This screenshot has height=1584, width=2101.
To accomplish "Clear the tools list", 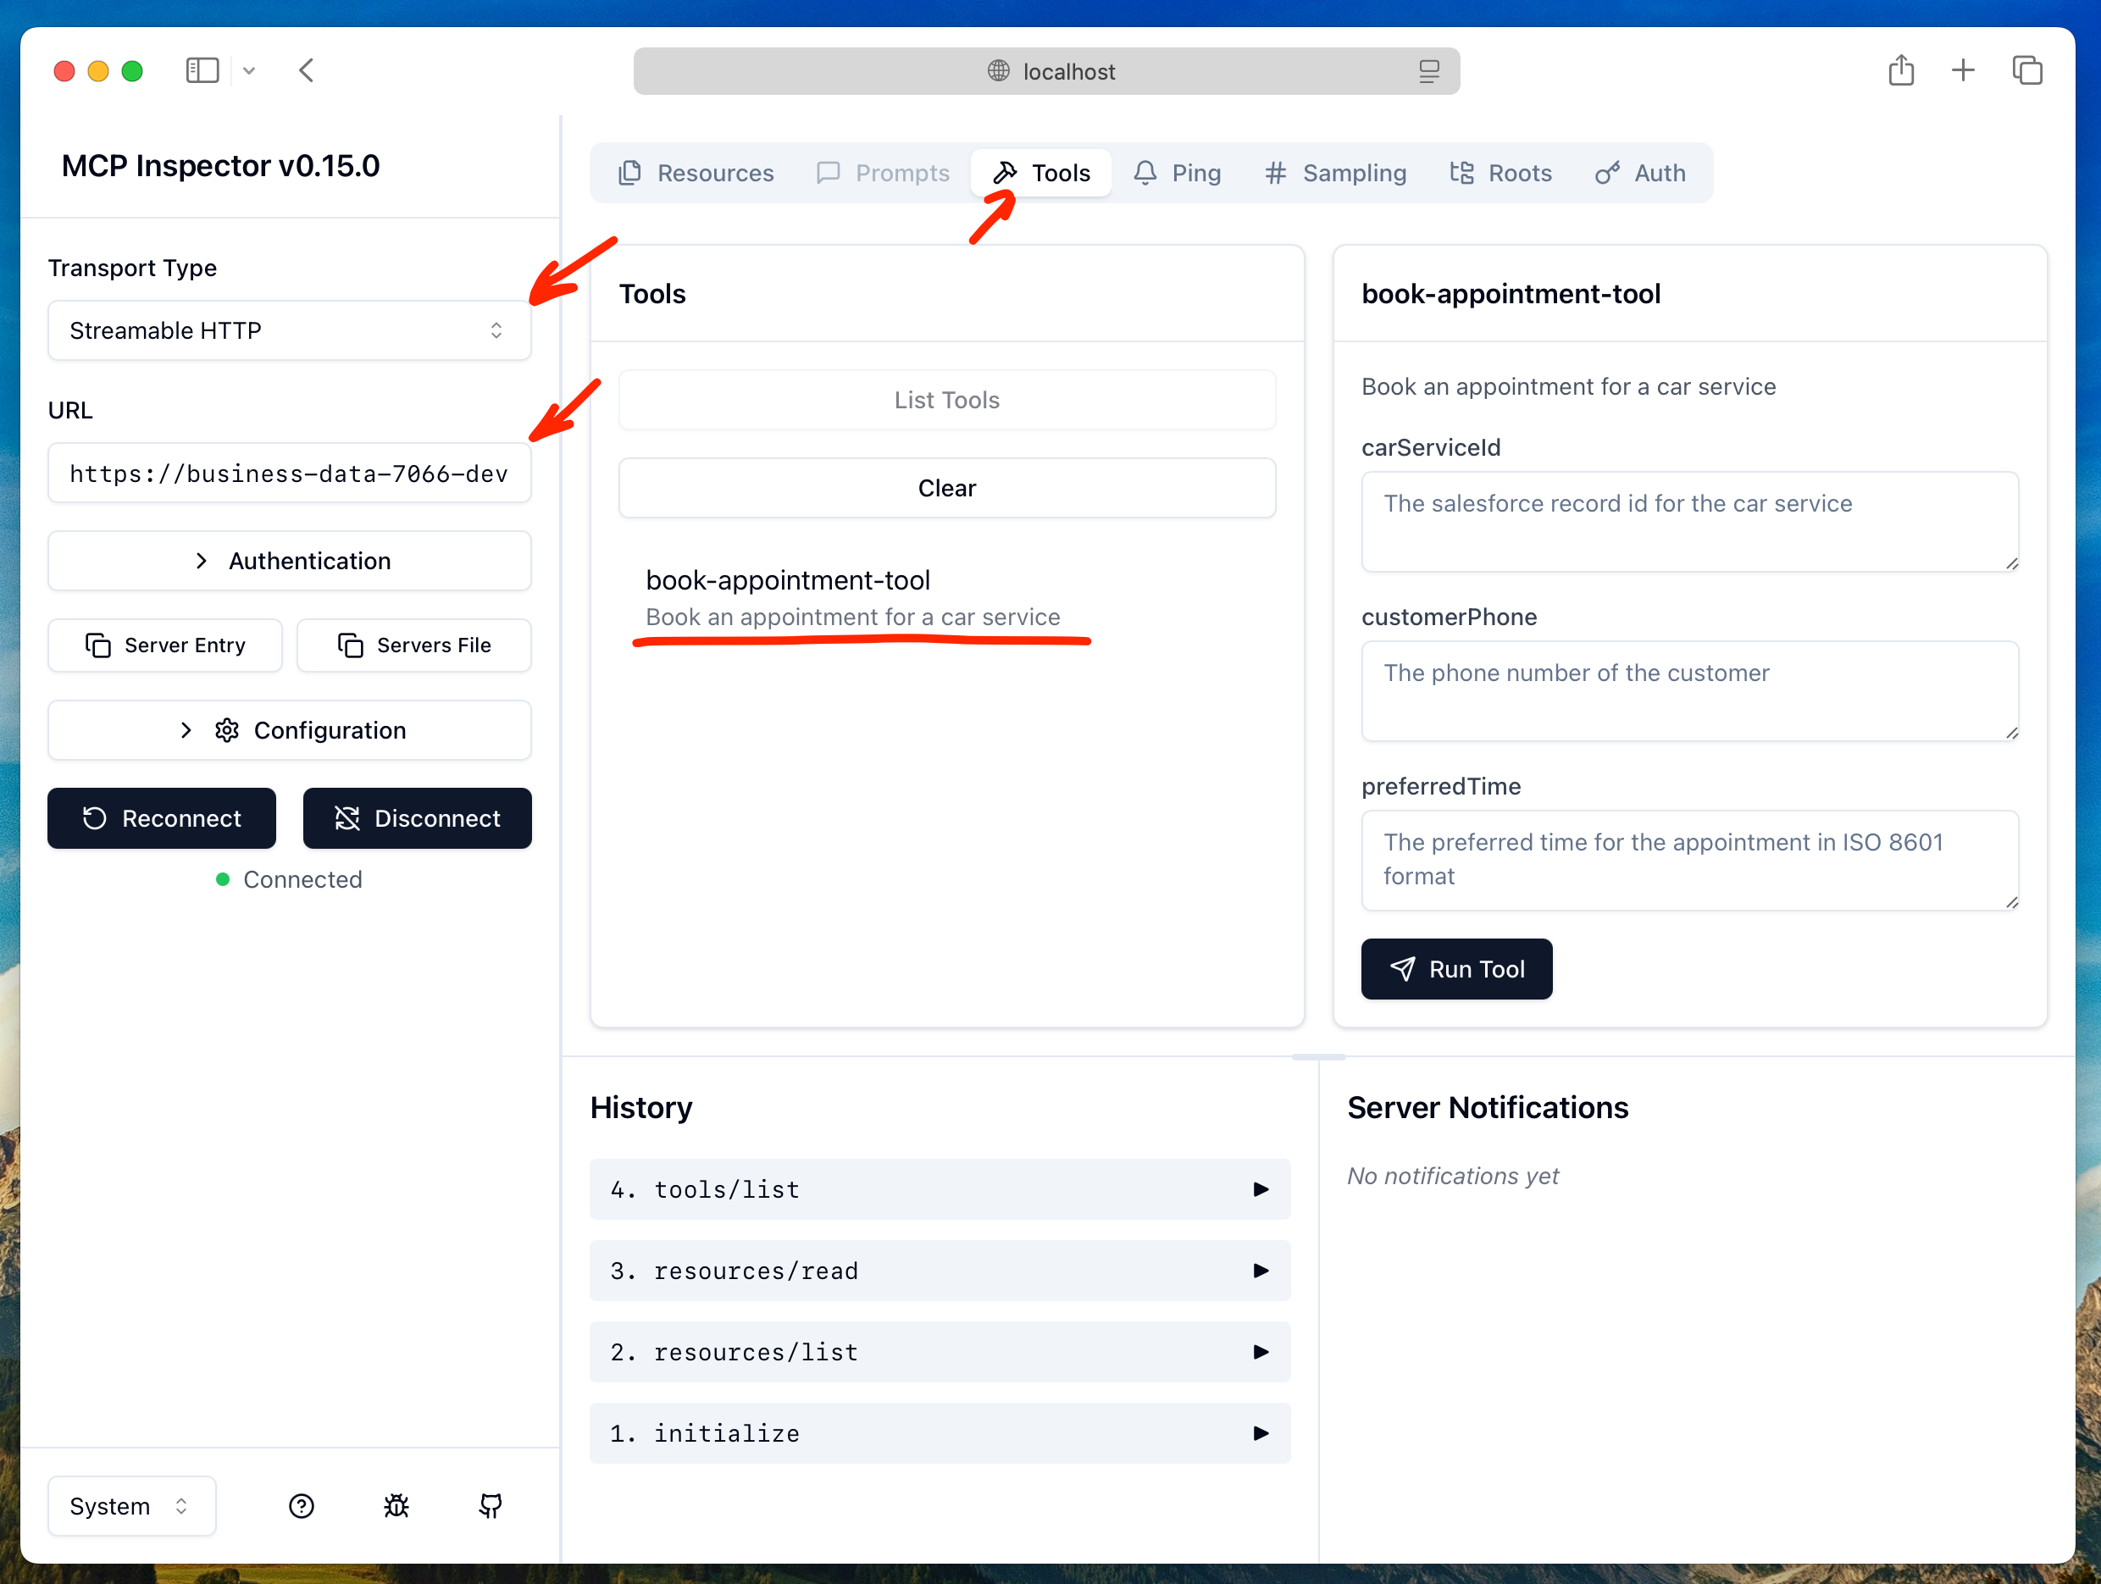I will click(947, 488).
